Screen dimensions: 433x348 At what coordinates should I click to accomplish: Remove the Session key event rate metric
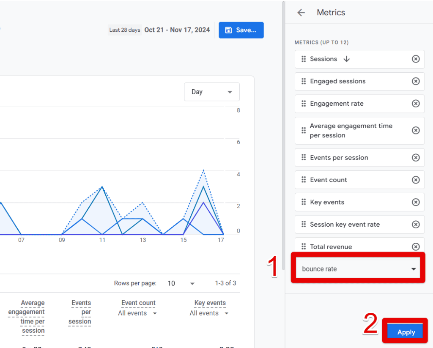pyautogui.click(x=416, y=224)
